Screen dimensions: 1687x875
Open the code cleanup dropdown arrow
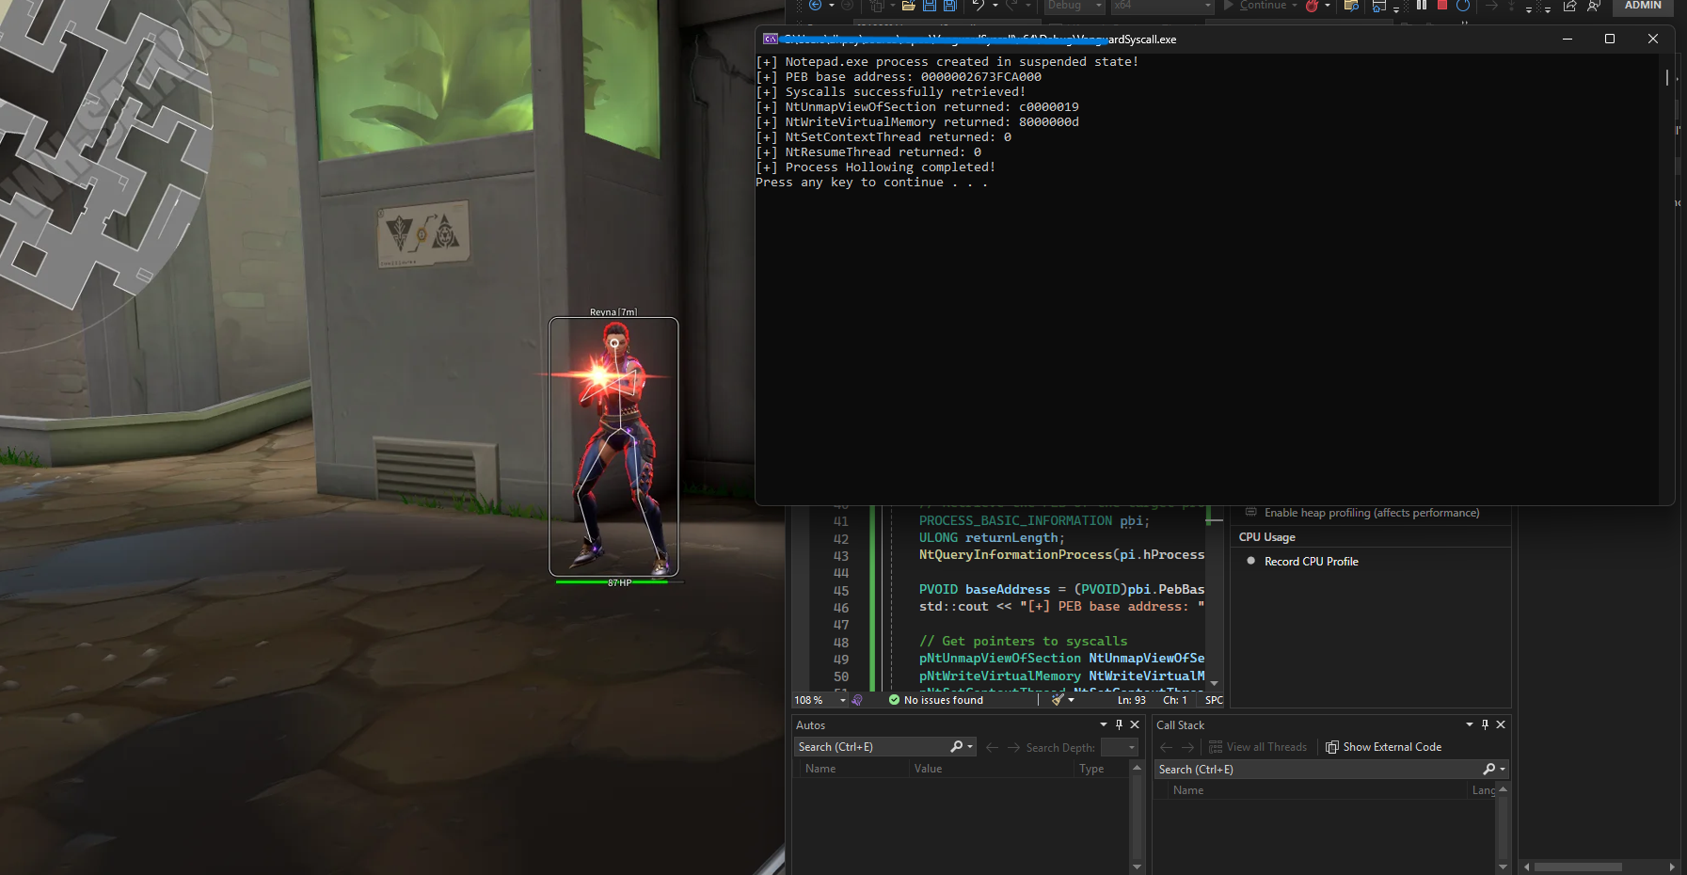1071,700
